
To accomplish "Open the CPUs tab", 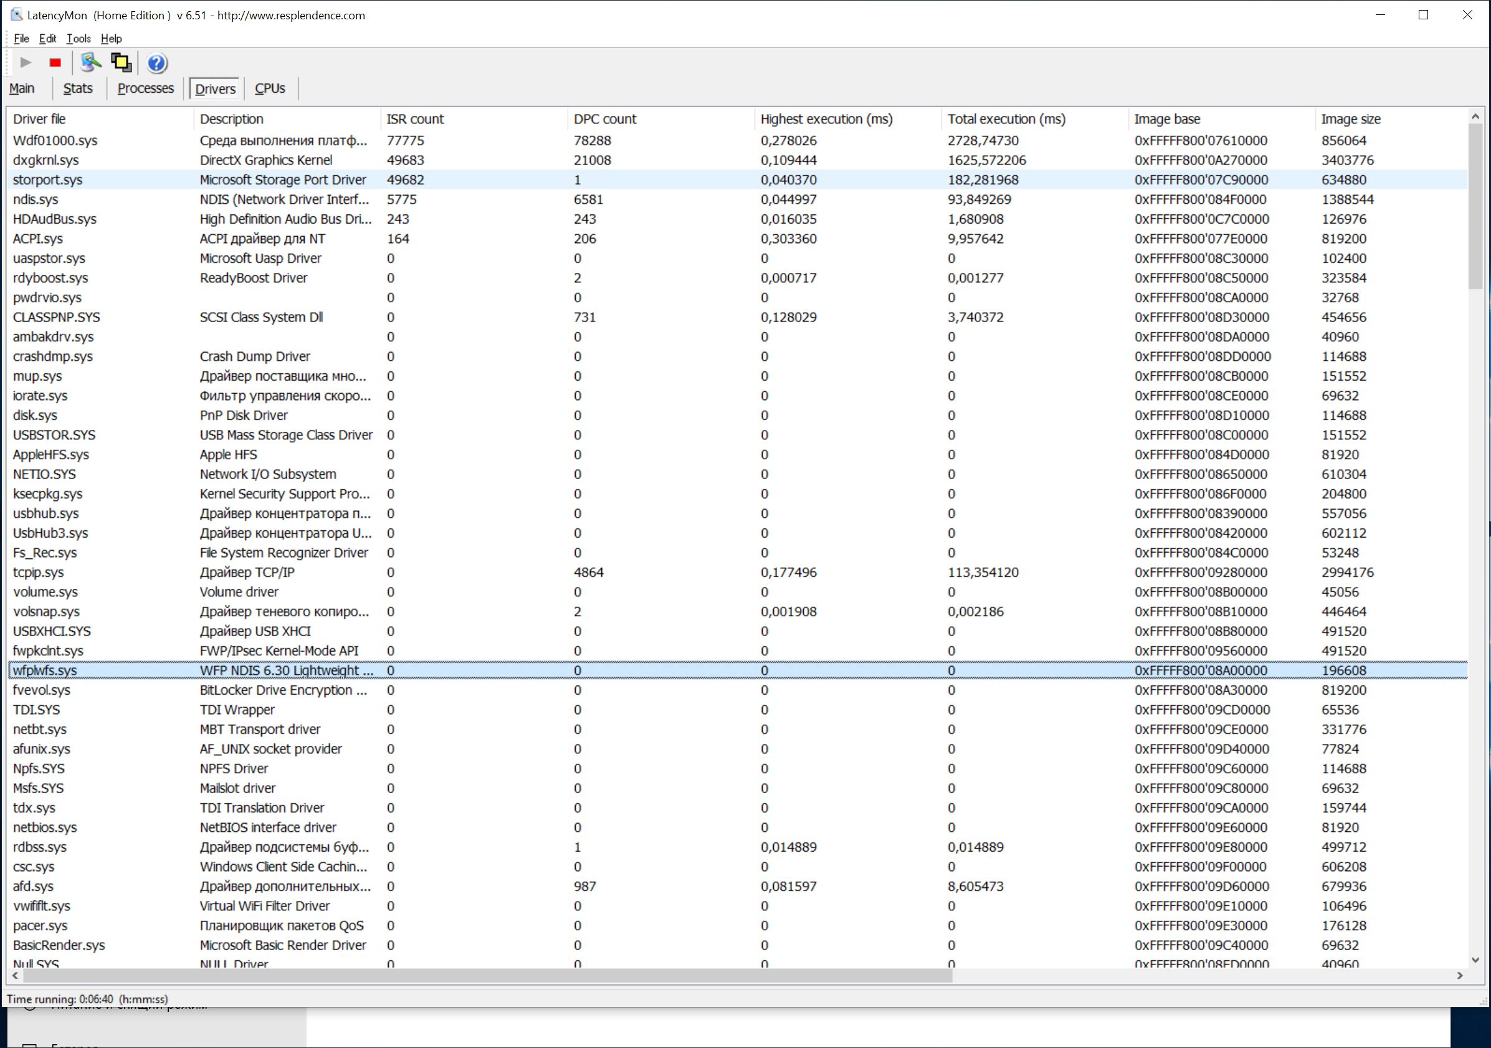I will click(270, 88).
